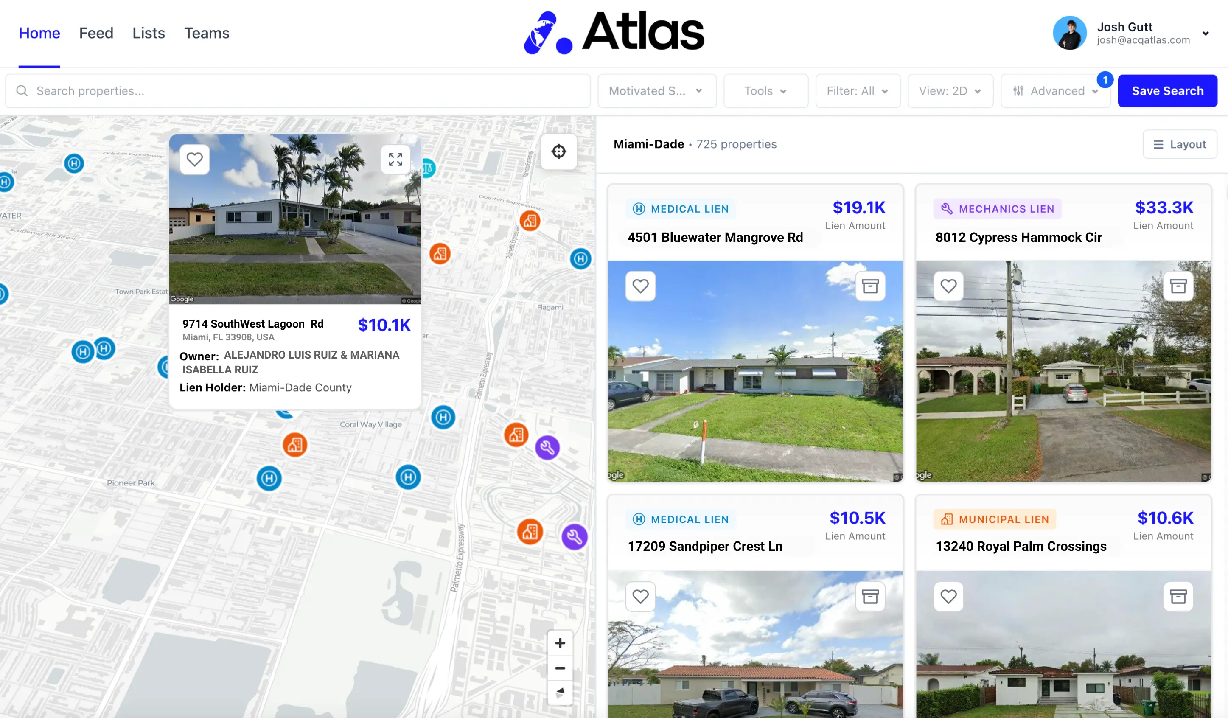The width and height of the screenshot is (1228, 718).
Task: Archive the 4501 Bluewater Mangrove Rd listing
Action: click(870, 286)
